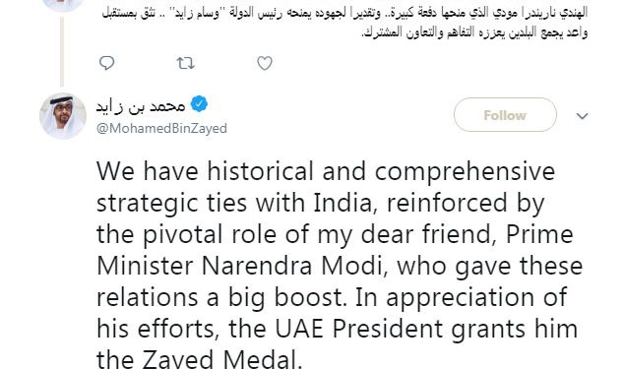This screenshot has height=369, width=624.
Task: Click the blue verified badge beside the name
Action: (199, 104)
